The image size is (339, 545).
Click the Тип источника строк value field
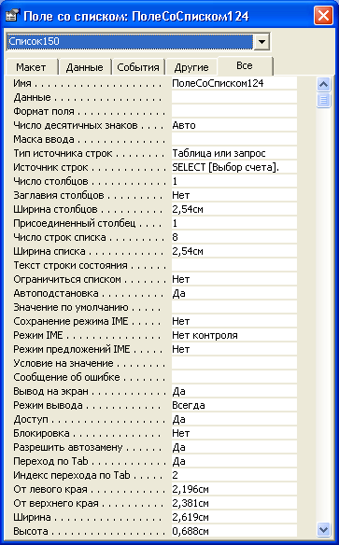click(x=234, y=153)
